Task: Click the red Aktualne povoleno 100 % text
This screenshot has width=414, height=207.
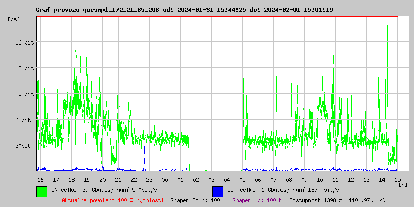Action: (113, 200)
